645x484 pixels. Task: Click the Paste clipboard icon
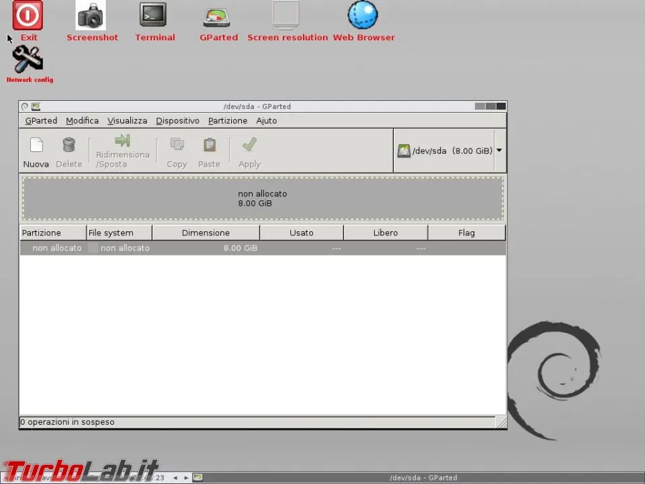pos(210,145)
